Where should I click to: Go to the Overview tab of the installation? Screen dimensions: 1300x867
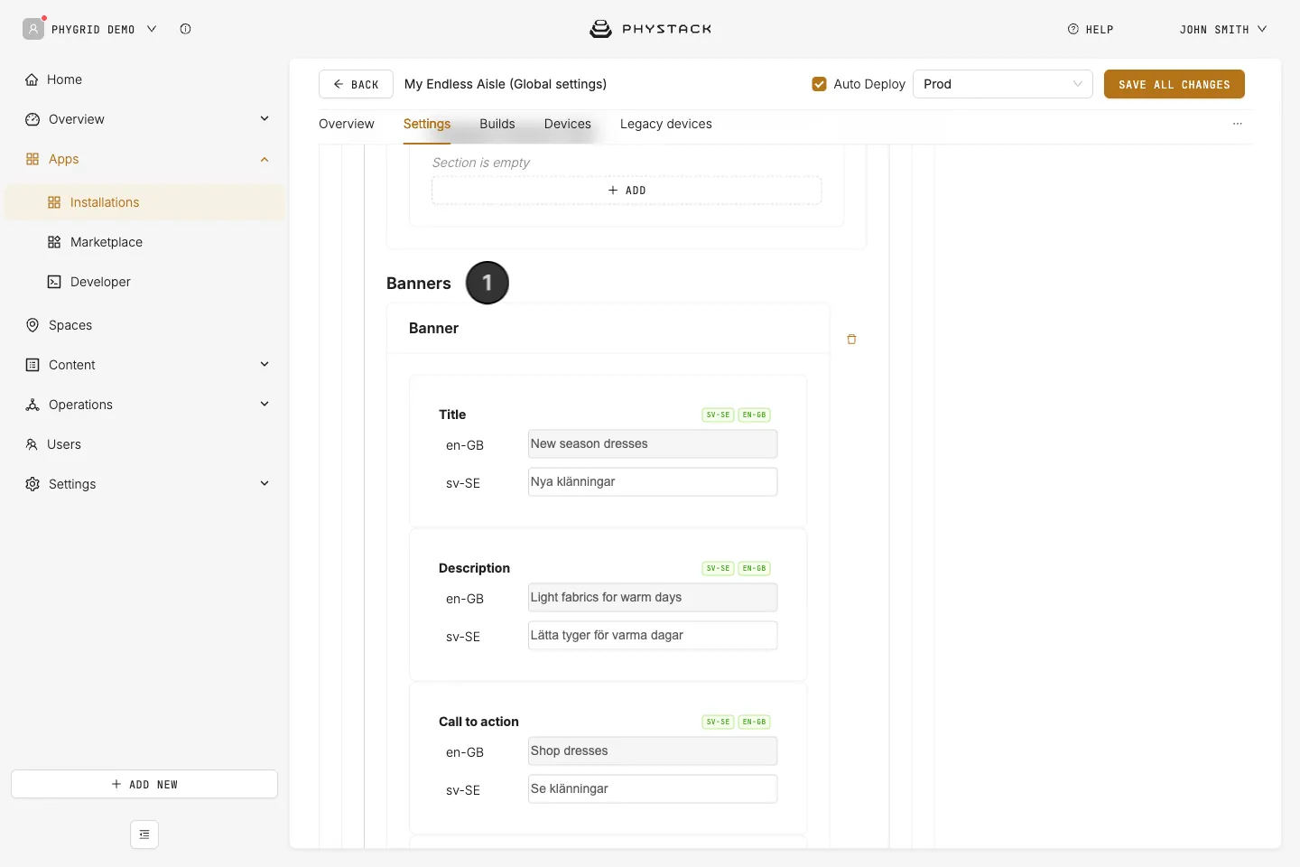click(347, 124)
